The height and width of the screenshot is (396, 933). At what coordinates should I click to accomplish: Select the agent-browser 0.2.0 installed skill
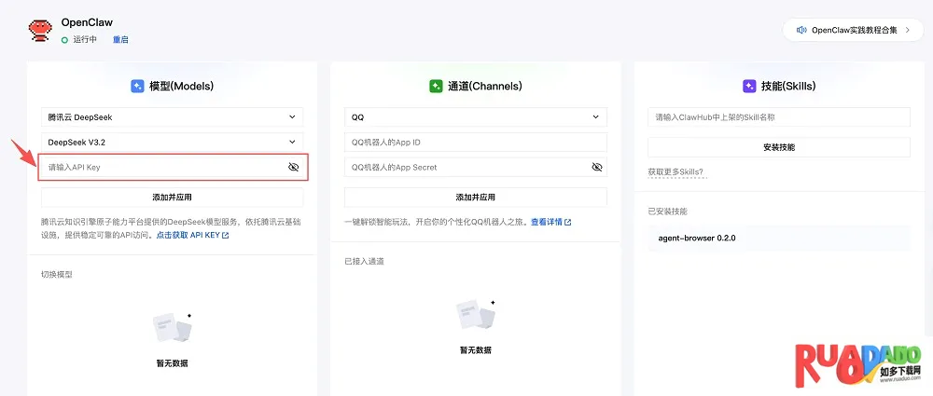coord(779,238)
